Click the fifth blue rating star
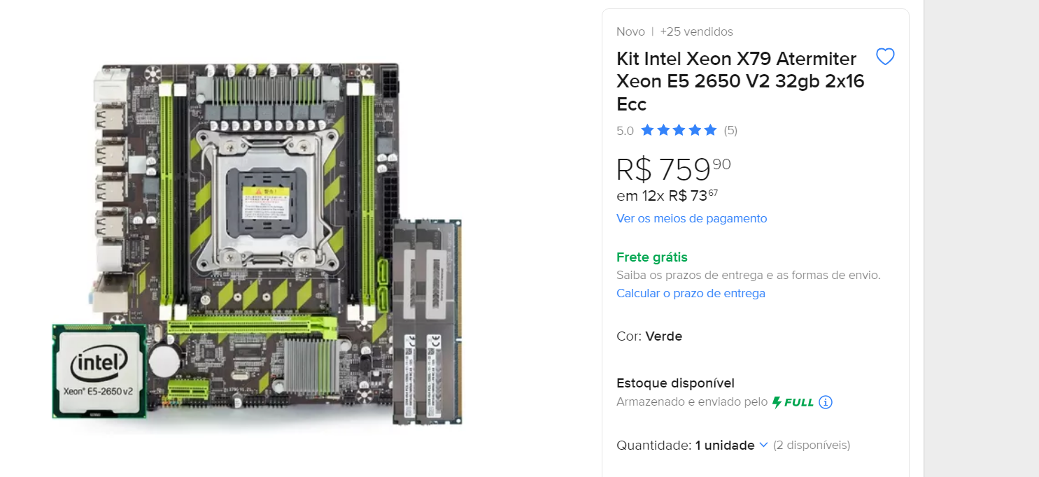Image resolution: width=1039 pixels, height=477 pixels. click(711, 130)
